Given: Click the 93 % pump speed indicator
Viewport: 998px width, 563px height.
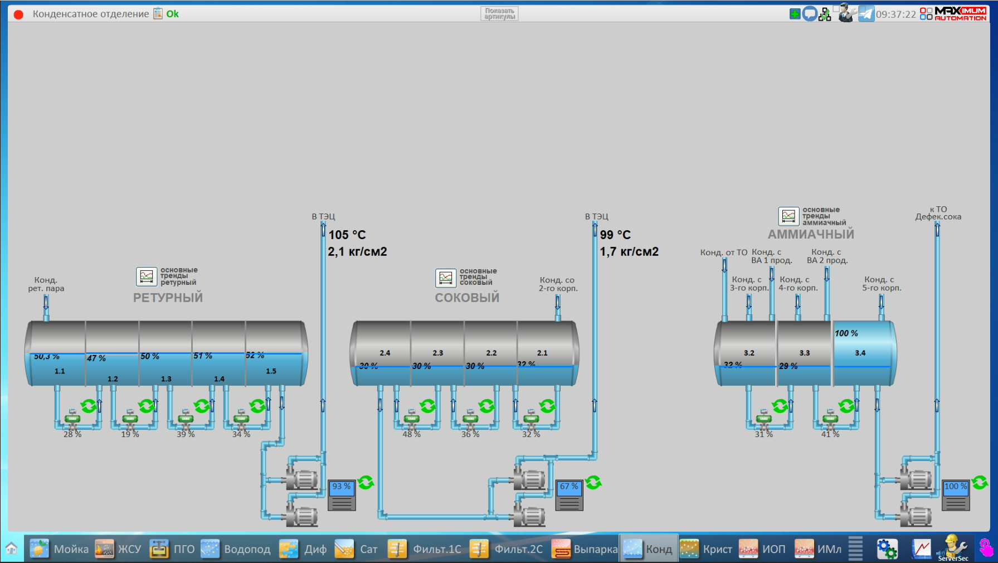Looking at the screenshot, I should [341, 495].
